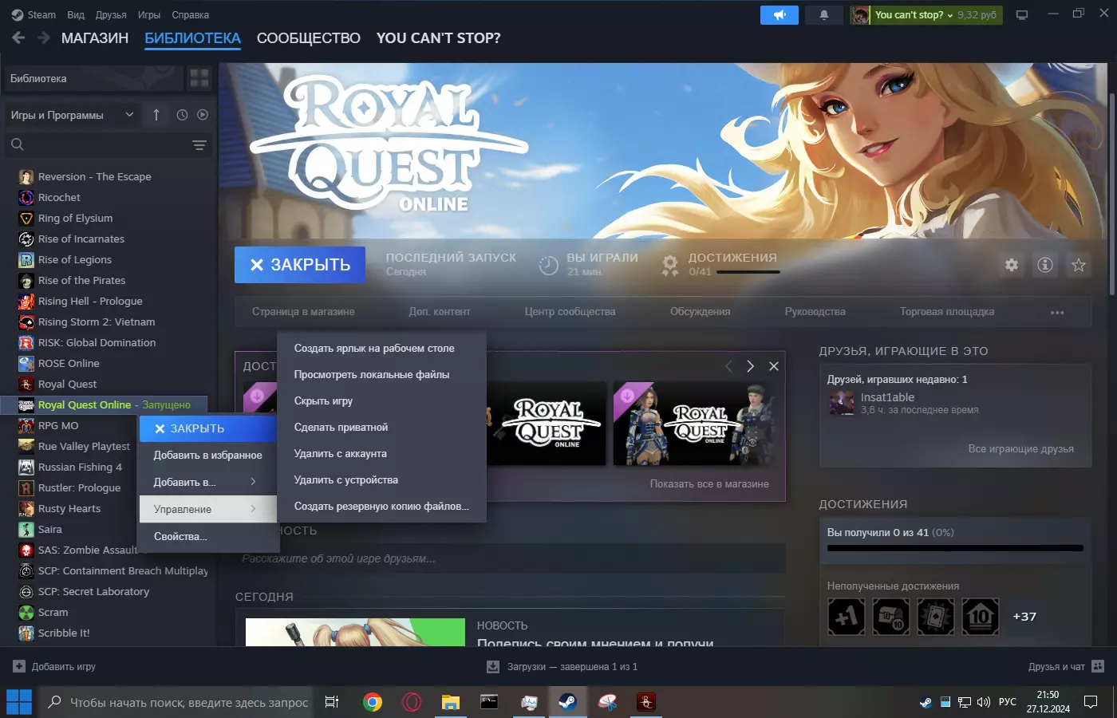Filter ready-to-play games icon

[203, 115]
